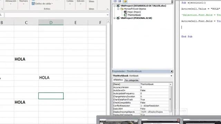Close the Propiedades - ThisWorkbook panel

(172, 71)
